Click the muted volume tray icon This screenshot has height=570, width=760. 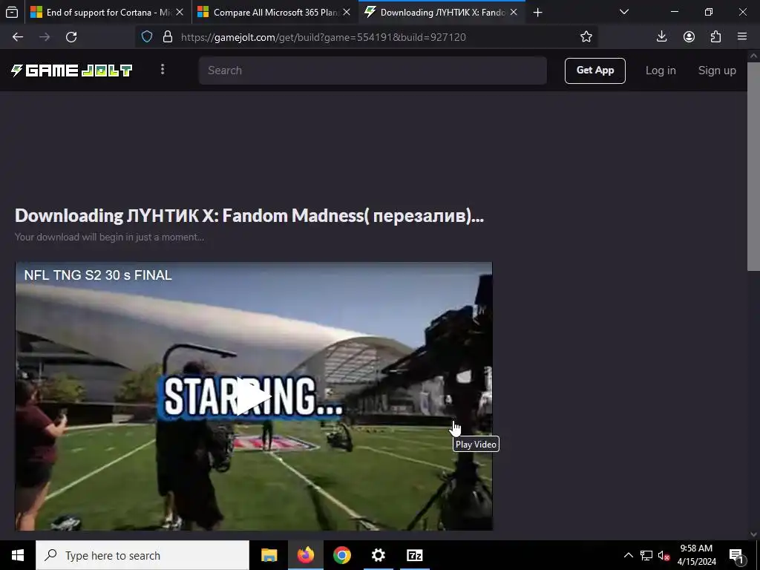tap(664, 555)
